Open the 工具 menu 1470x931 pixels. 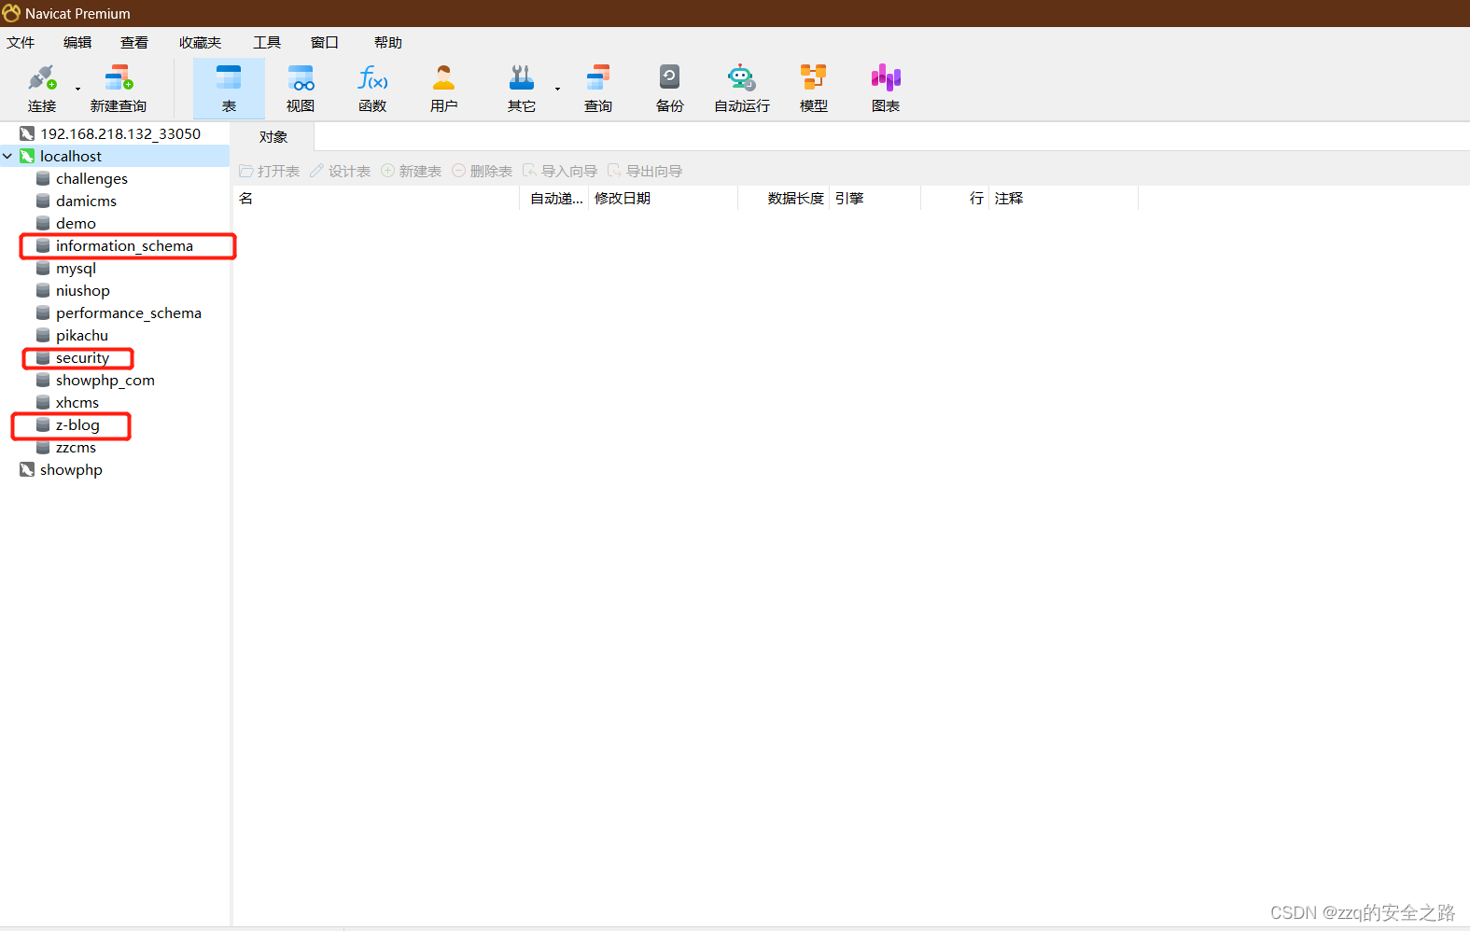[x=267, y=42]
